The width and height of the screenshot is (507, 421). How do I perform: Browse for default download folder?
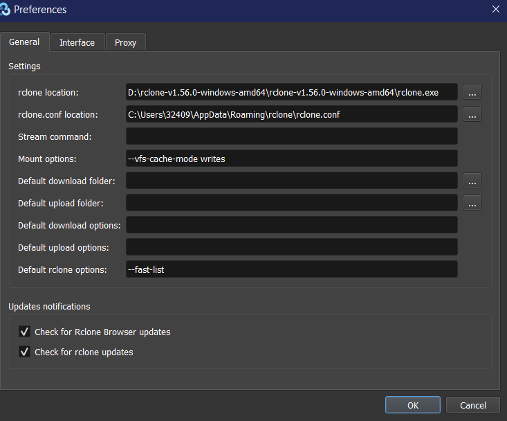472,181
